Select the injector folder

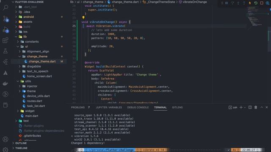(x=32, y=86)
